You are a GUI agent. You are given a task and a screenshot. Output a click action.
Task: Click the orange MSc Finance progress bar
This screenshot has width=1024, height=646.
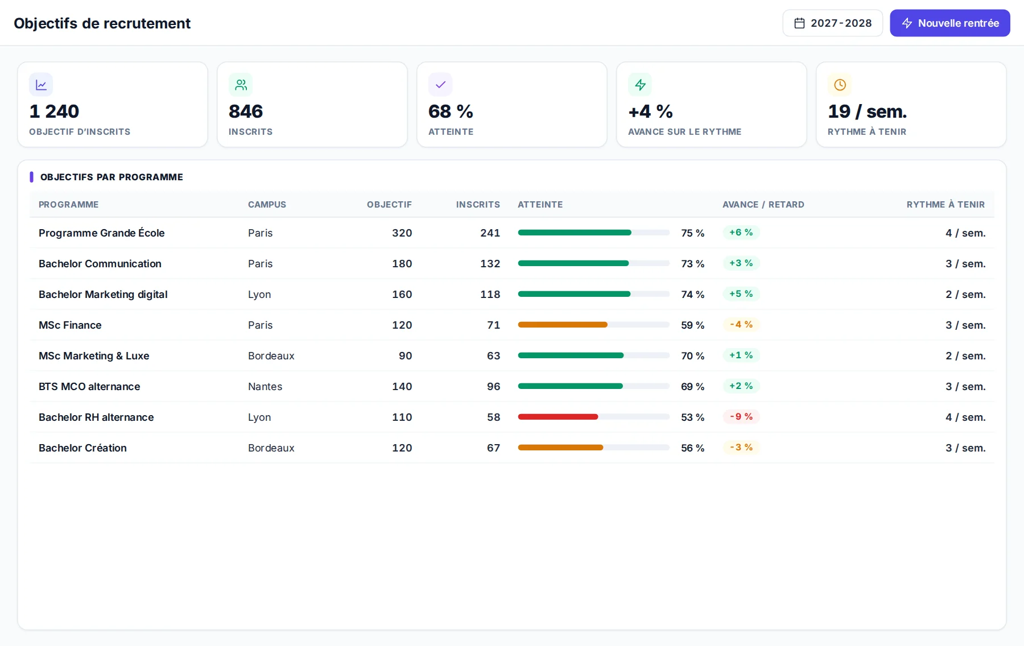point(593,325)
